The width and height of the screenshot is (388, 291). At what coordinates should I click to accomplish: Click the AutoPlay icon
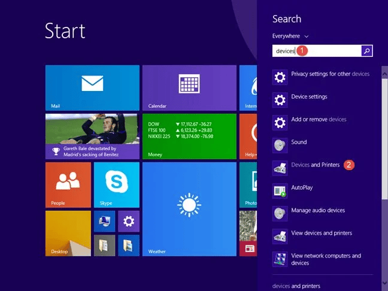point(280,191)
